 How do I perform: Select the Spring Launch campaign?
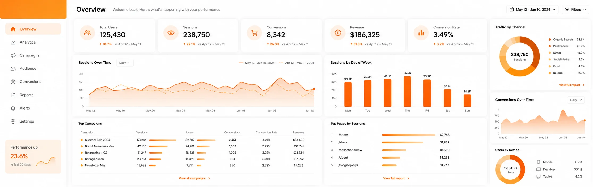click(197, 159)
